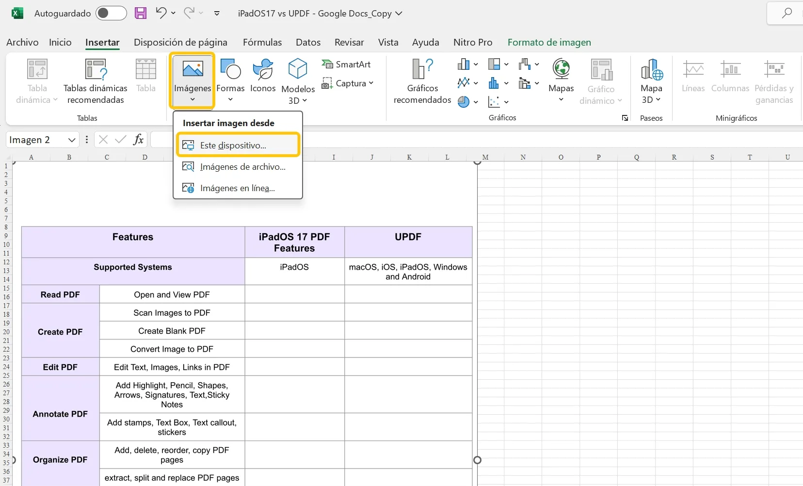The image size is (803, 486).
Task: Open the Fórmulas tab
Action: tap(262, 42)
